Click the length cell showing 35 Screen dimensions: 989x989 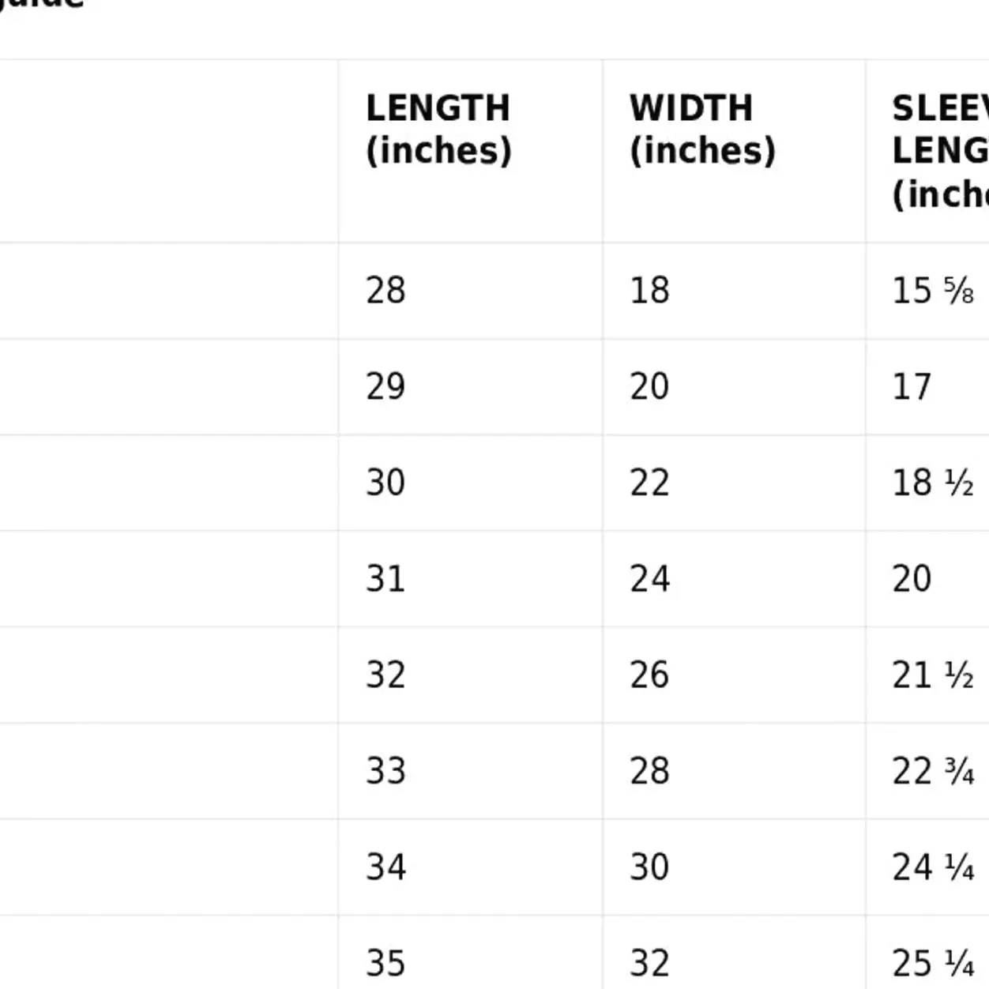tap(385, 963)
